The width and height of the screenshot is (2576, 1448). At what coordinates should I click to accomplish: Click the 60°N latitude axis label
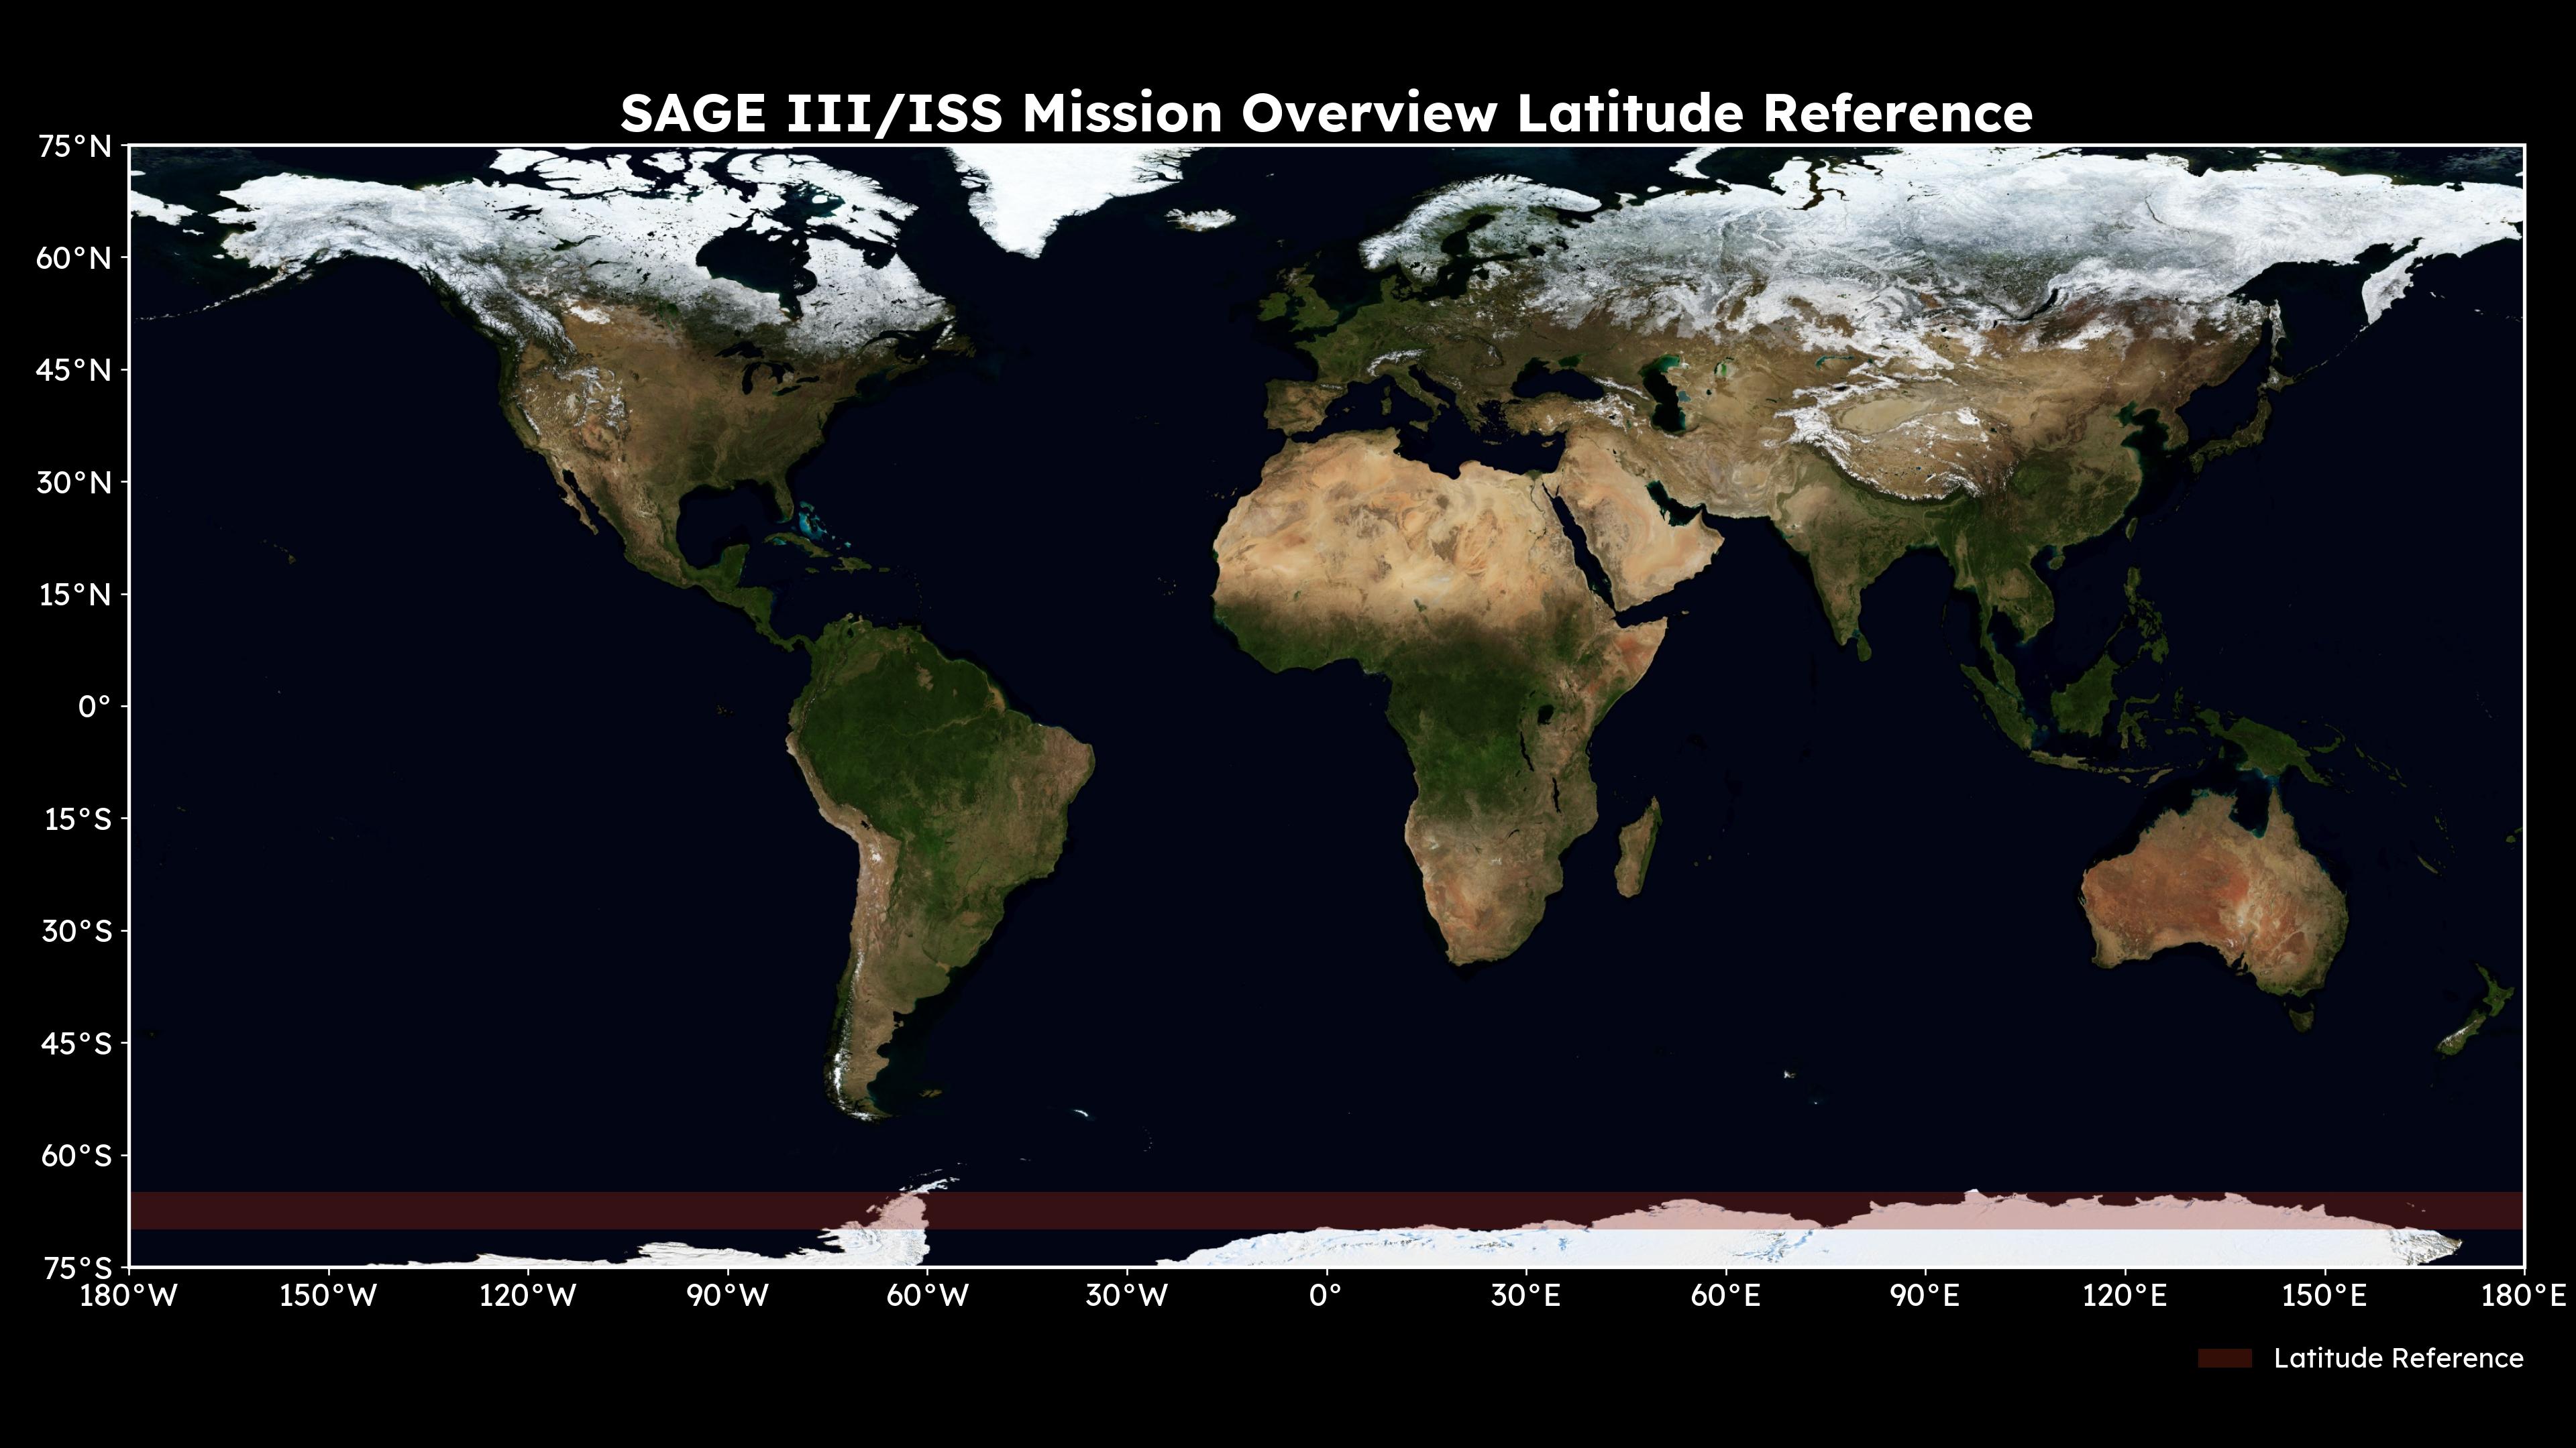point(75,259)
